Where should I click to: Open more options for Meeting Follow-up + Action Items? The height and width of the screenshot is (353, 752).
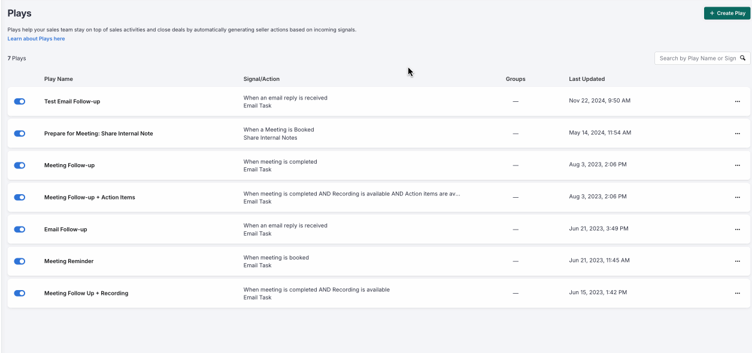click(737, 197)
